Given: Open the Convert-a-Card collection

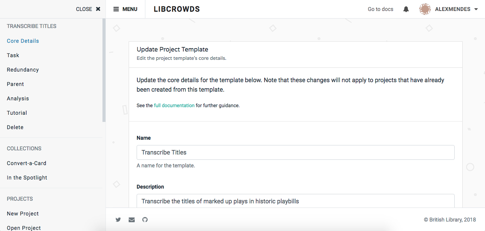Looking at the screenshot, I should pyautogui.click(x=26, y=163).
